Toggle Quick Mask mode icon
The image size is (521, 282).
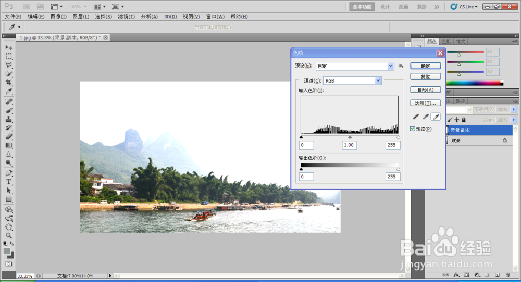coord(9,264)
